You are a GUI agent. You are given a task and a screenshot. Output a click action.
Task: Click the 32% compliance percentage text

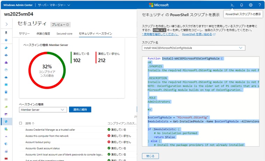point(47,67)
